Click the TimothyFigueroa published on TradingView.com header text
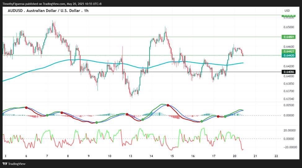Screen dimensions: 302x168 point(52,4)
